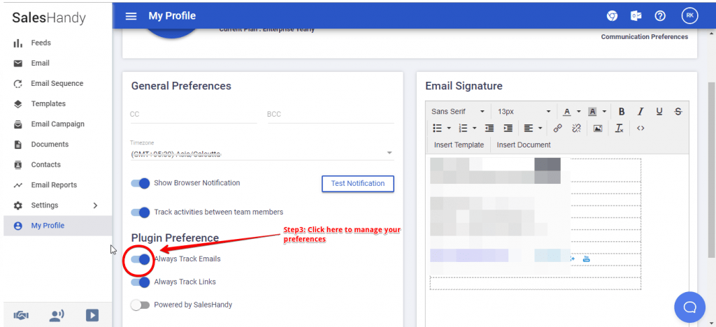
Task: Click the Test Notification button
Action: tap(357, 183)
